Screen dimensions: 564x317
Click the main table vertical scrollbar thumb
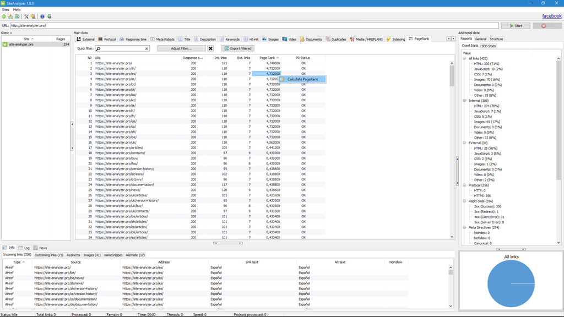tap(452, 76)
